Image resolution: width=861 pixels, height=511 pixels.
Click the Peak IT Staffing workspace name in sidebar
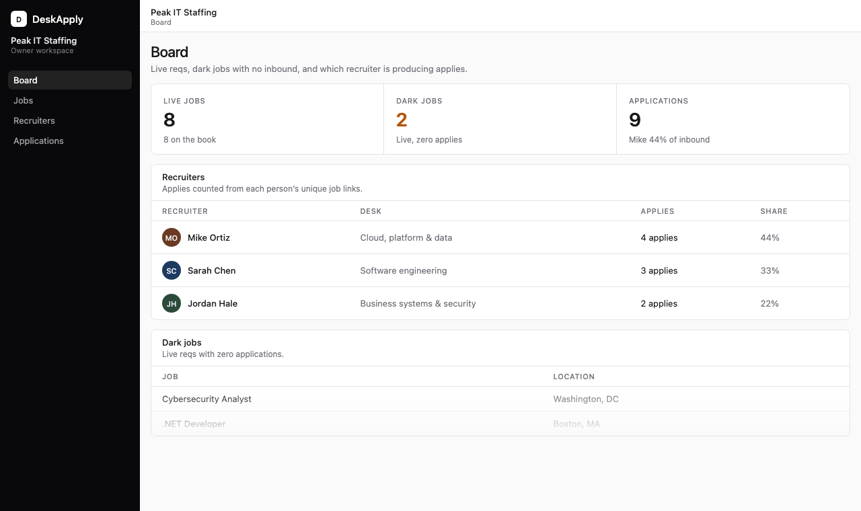click(x=44, y=40)
